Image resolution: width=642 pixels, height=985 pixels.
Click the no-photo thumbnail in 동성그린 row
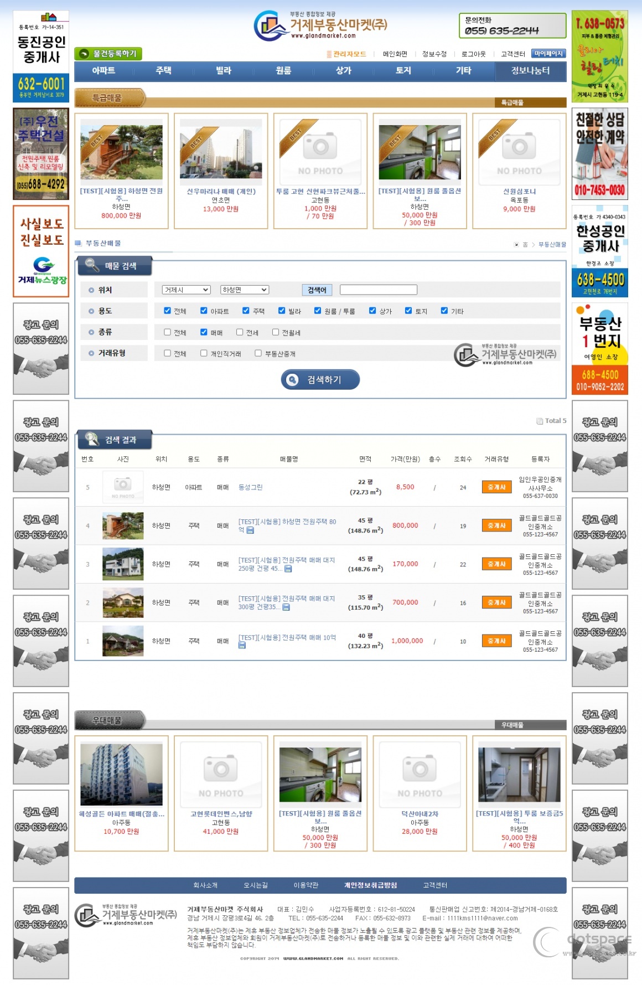point(123,487)
